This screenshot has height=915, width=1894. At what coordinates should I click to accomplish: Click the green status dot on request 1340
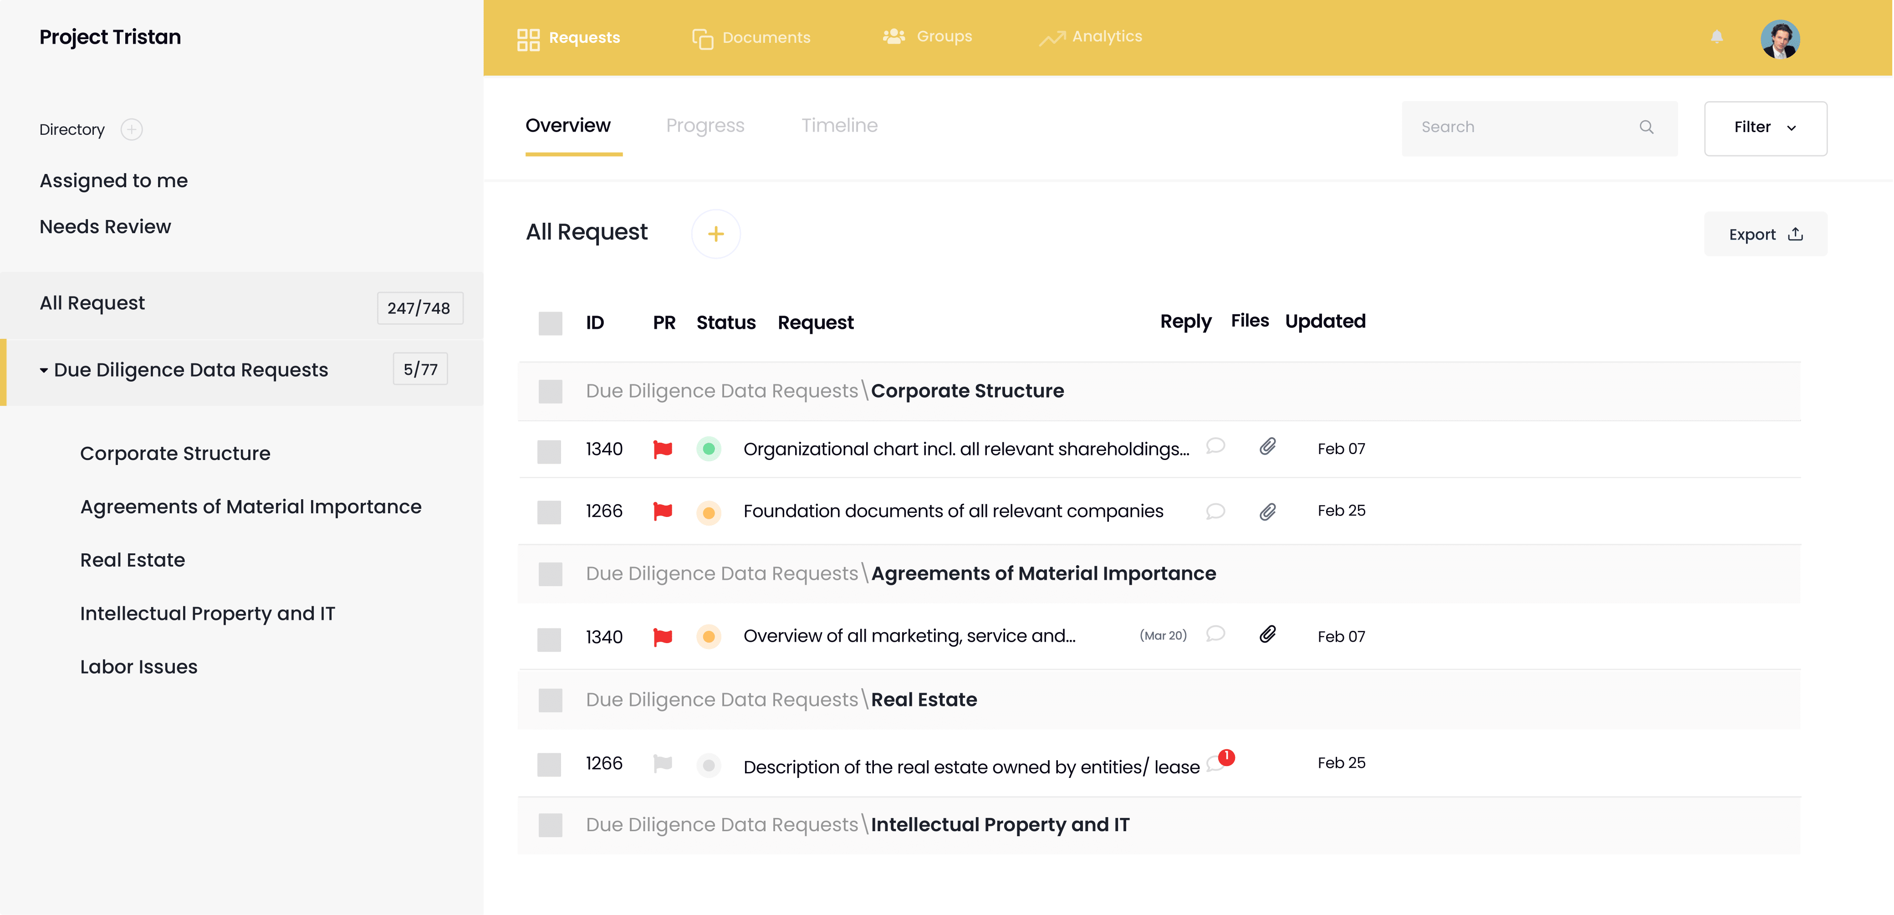(x=708, y=448)
